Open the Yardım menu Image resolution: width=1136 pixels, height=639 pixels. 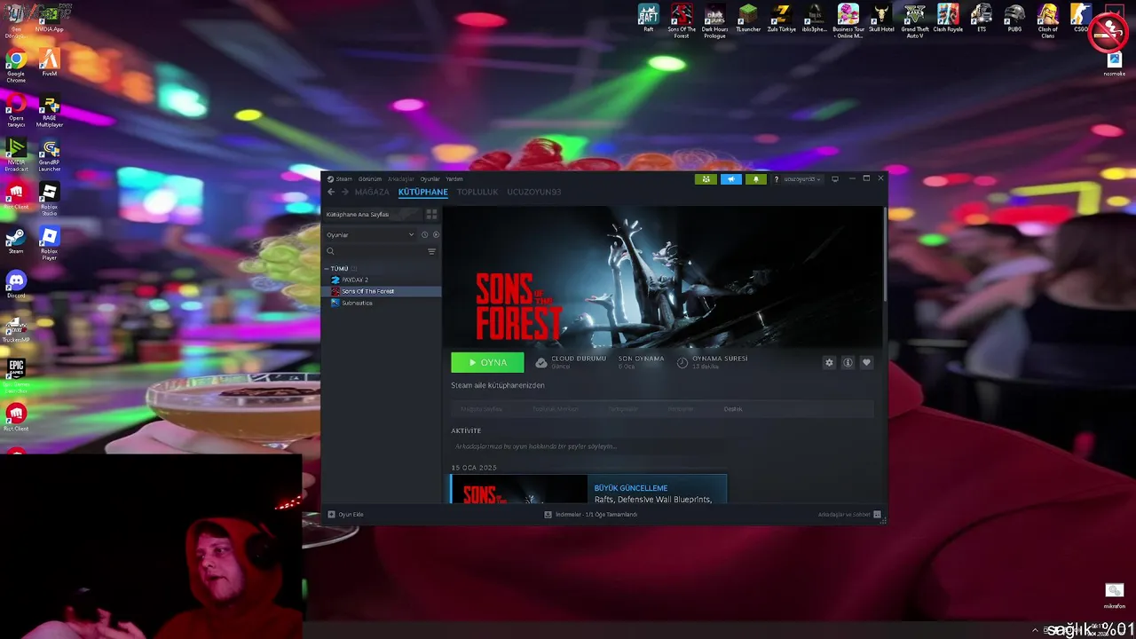(454, 179)
